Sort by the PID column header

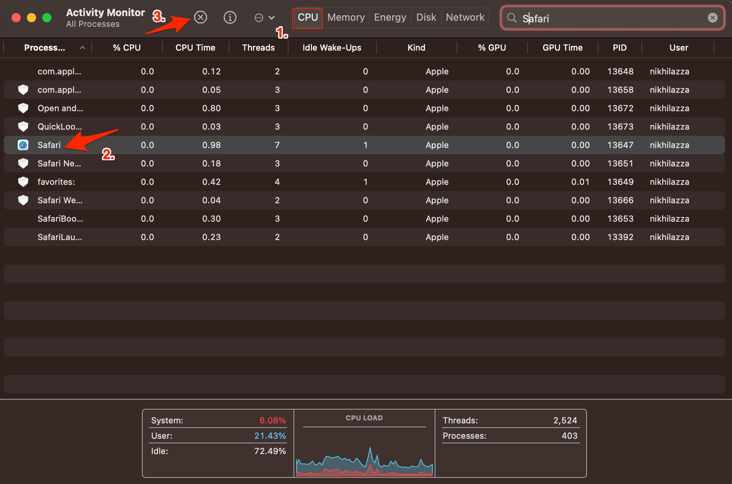tap(619, 48)
